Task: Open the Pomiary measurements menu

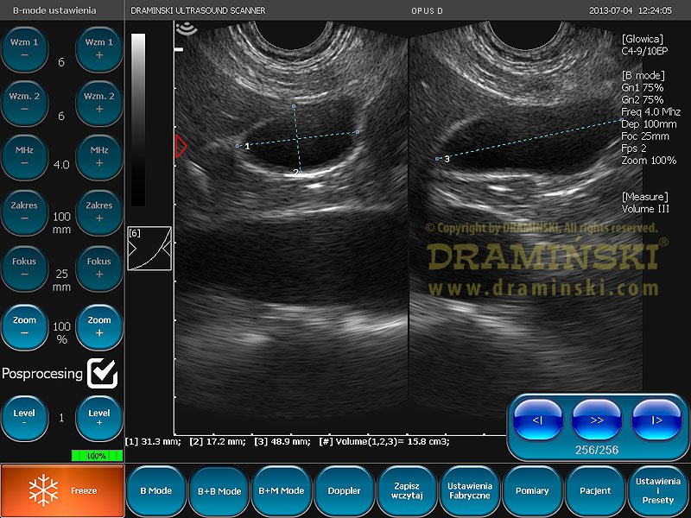Action: [532, 490]
